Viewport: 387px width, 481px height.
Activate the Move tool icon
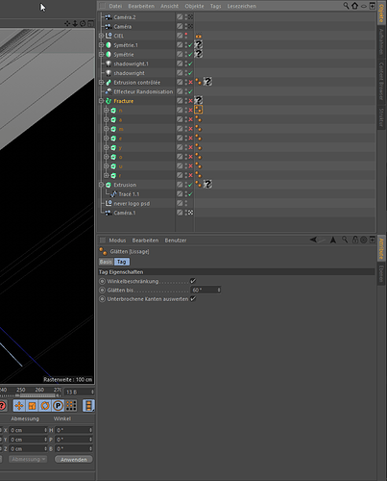click(19, 406)
